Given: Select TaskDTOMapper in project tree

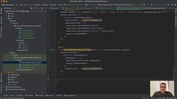Looking at the screenshot, I should pos(27,31).
